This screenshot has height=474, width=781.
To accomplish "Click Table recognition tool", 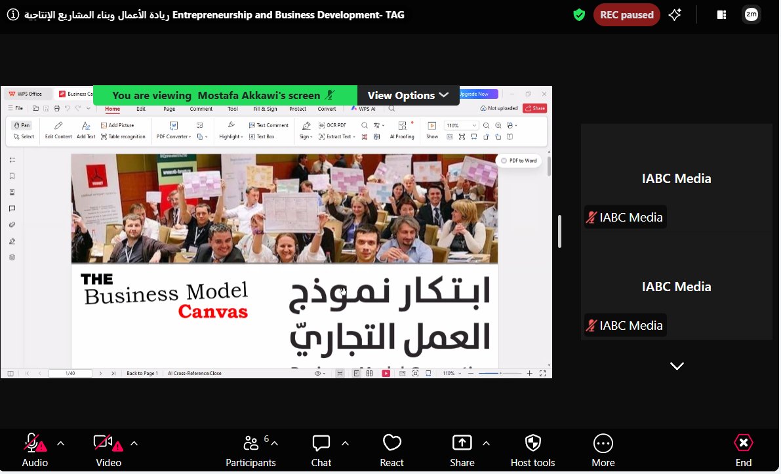I will [x=123, y=136].
